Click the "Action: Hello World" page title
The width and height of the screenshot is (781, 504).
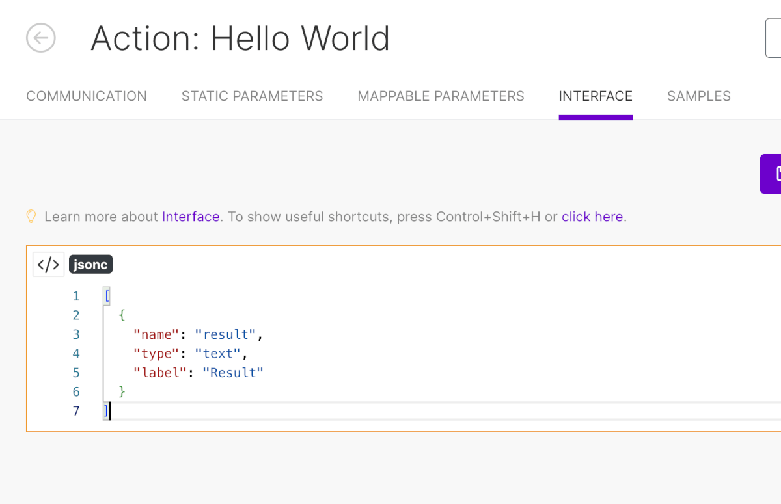click(240, 38)
